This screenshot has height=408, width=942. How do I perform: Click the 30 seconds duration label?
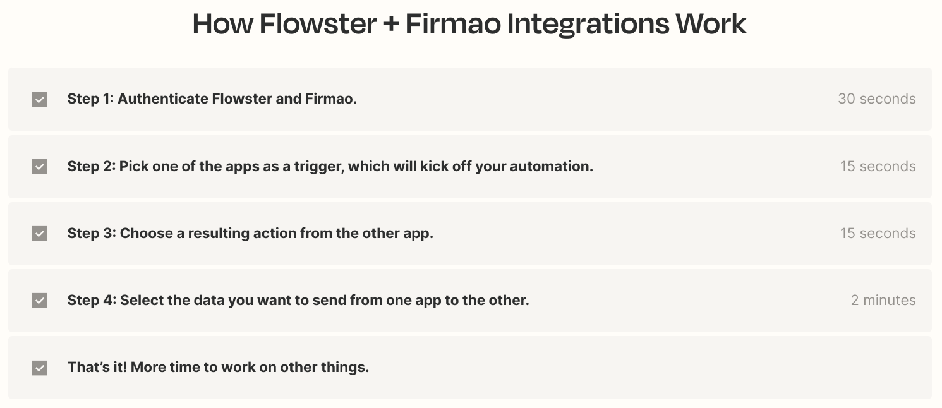click(x=876, y=99)
